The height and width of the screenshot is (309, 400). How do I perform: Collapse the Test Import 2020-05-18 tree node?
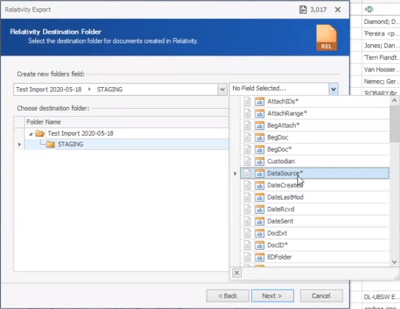(x=31, y=133)
